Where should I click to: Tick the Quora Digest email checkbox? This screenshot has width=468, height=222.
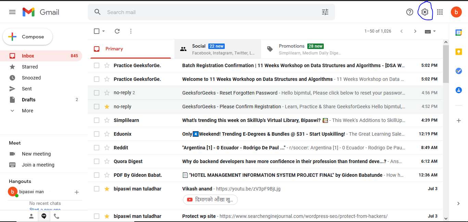[x=97, y=161]
